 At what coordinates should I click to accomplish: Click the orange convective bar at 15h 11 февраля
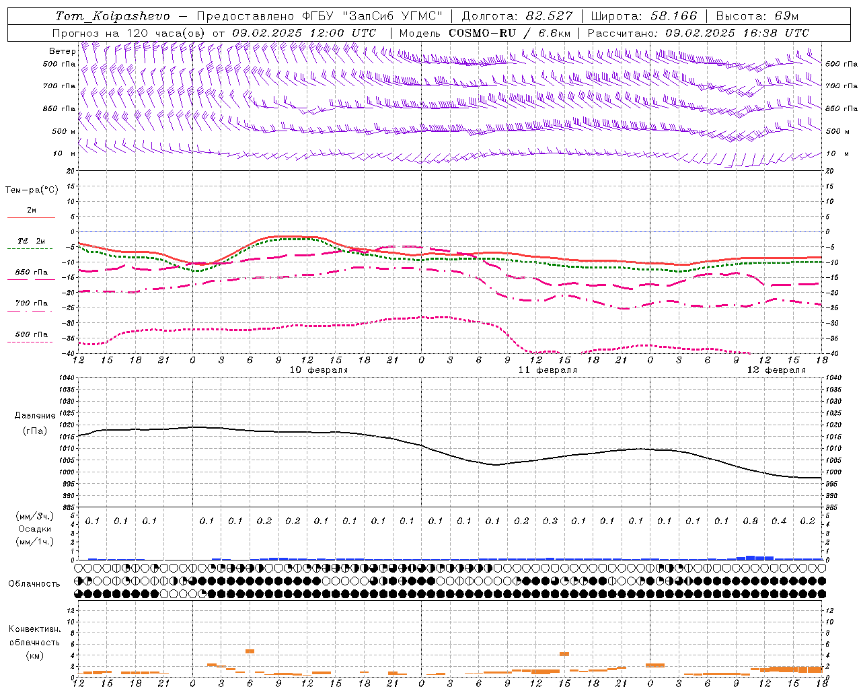coord(564,654)
